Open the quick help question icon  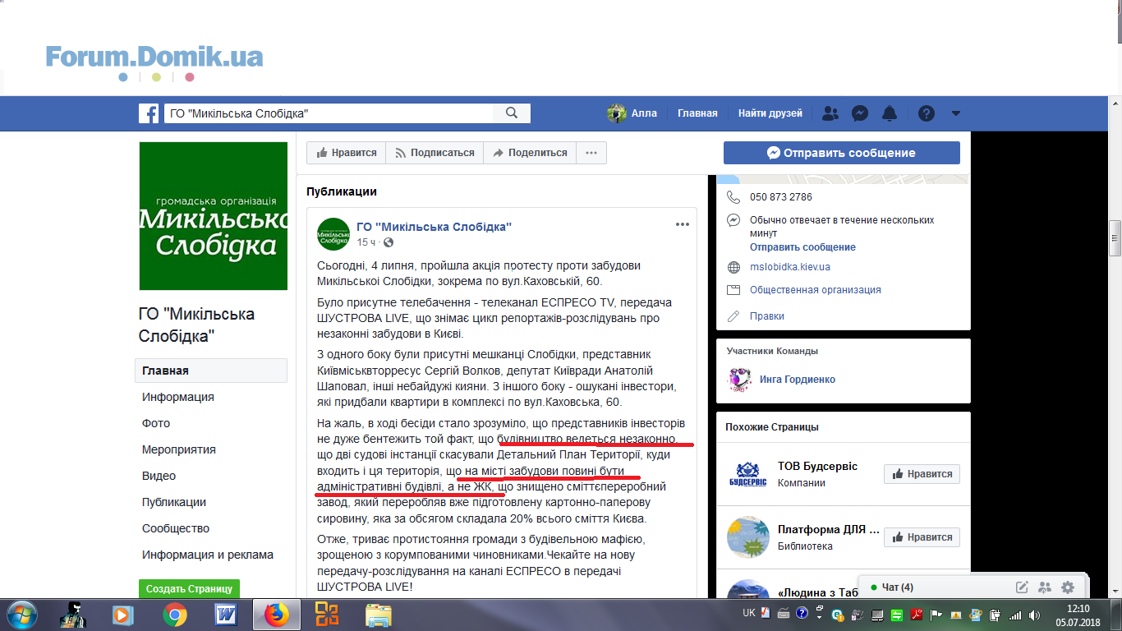click(927, 113)
